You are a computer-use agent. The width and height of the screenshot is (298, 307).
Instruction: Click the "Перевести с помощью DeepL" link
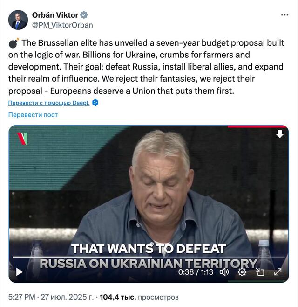[x=48, y=103]
